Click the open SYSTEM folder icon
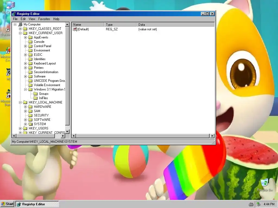The width and height of the screenshot is (278, 208). pyautogui.click(x=30, y=124)
